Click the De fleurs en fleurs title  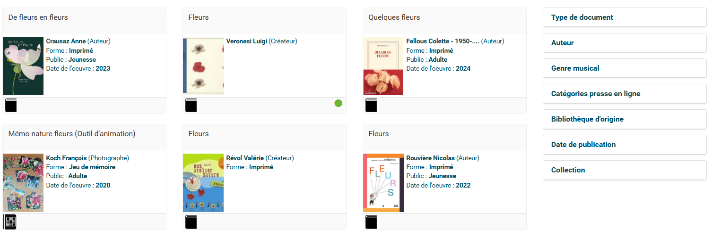[x=38, y=17]
